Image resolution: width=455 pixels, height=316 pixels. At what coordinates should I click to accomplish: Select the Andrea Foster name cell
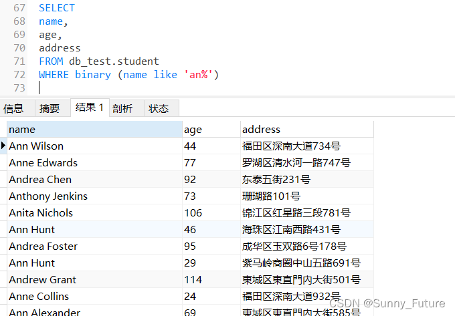pyautogui.click(x=43, y=247)
